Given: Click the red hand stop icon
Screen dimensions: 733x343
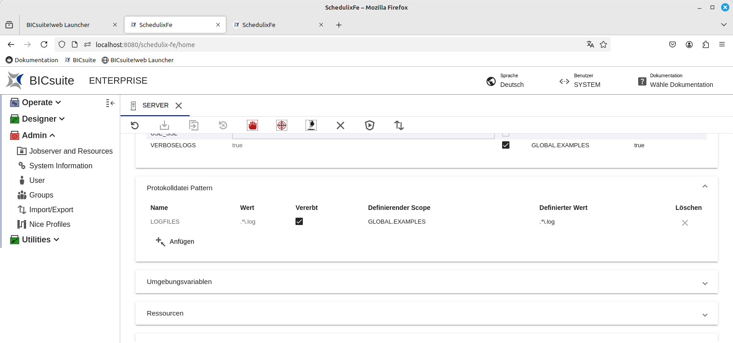Looking at the screenshot, I should click(252, 125).
